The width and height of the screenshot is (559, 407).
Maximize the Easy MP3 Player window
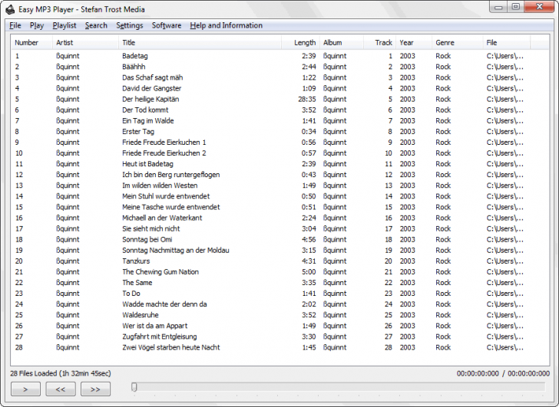pos(515,7)
